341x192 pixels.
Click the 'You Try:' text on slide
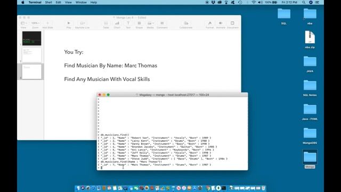74,52
